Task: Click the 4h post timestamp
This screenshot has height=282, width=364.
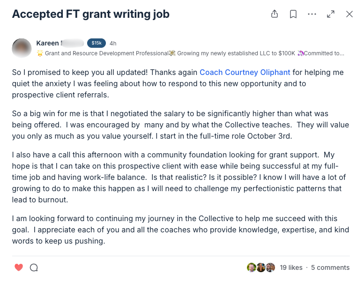Action: coord(113,43)
